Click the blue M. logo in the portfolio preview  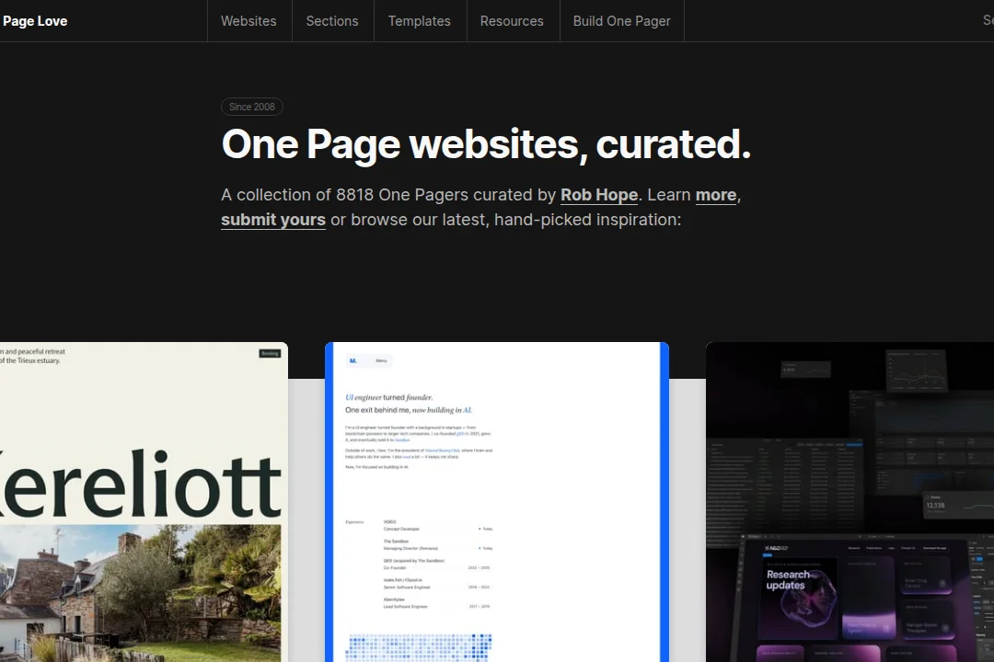[353, 361]
